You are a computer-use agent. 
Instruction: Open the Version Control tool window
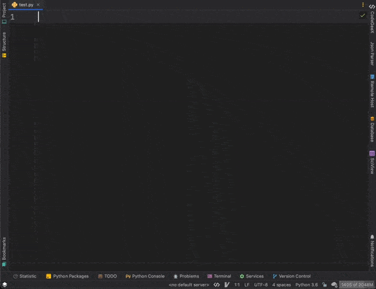point(292,276)
